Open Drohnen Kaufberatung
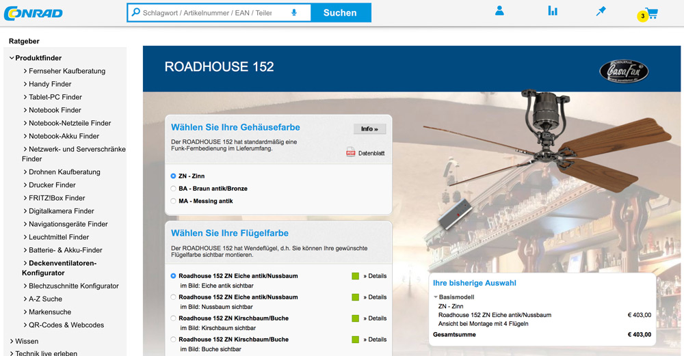The width and height of the screenshot is (684, 356). 64,172
